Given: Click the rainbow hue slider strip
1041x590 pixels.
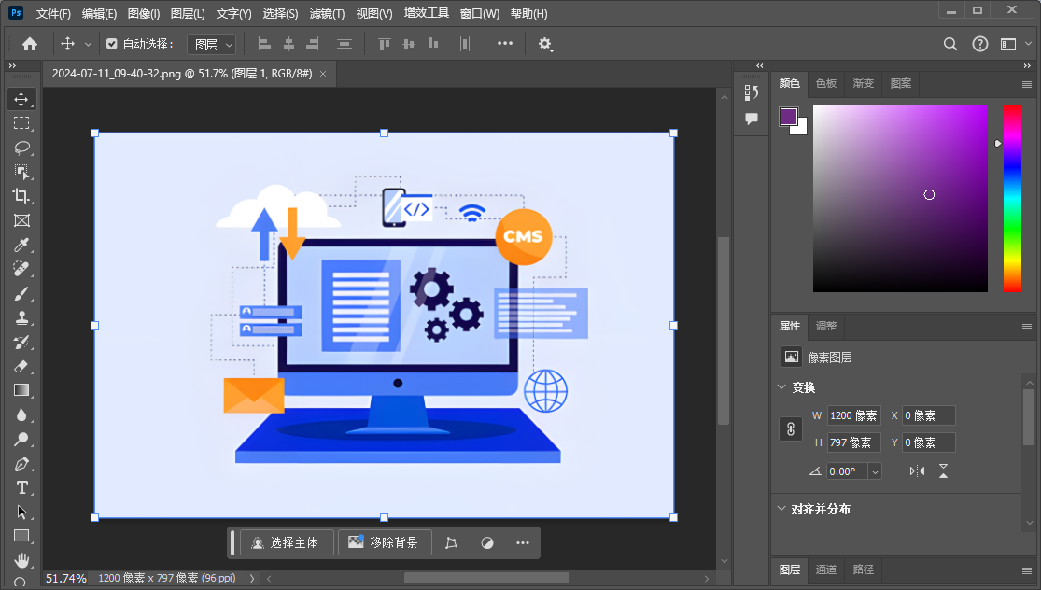Looking at the screenshot, I should (x=1012, y=198).
